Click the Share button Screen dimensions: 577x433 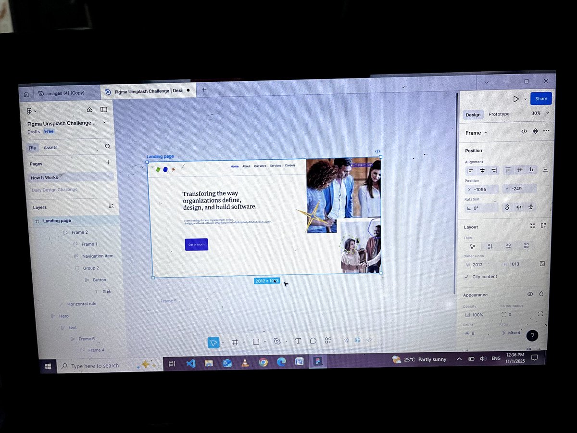coord(541,98)
